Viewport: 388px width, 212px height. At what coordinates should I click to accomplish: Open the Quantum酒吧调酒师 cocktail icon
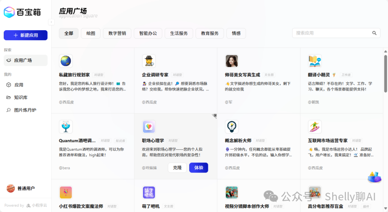click(x=66, y=126)
